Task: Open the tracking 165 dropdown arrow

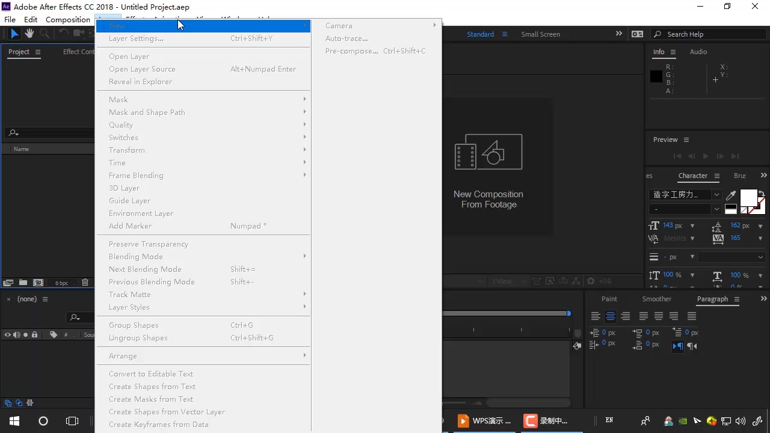Action: coord(761,239)
